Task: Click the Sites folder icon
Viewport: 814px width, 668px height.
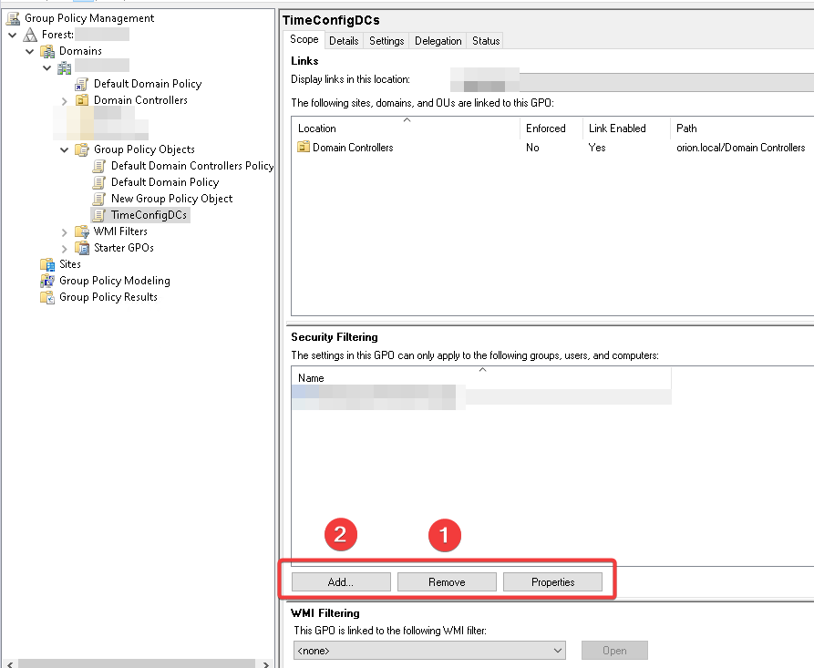Action: pyautogui.click(x=47, y=264)
